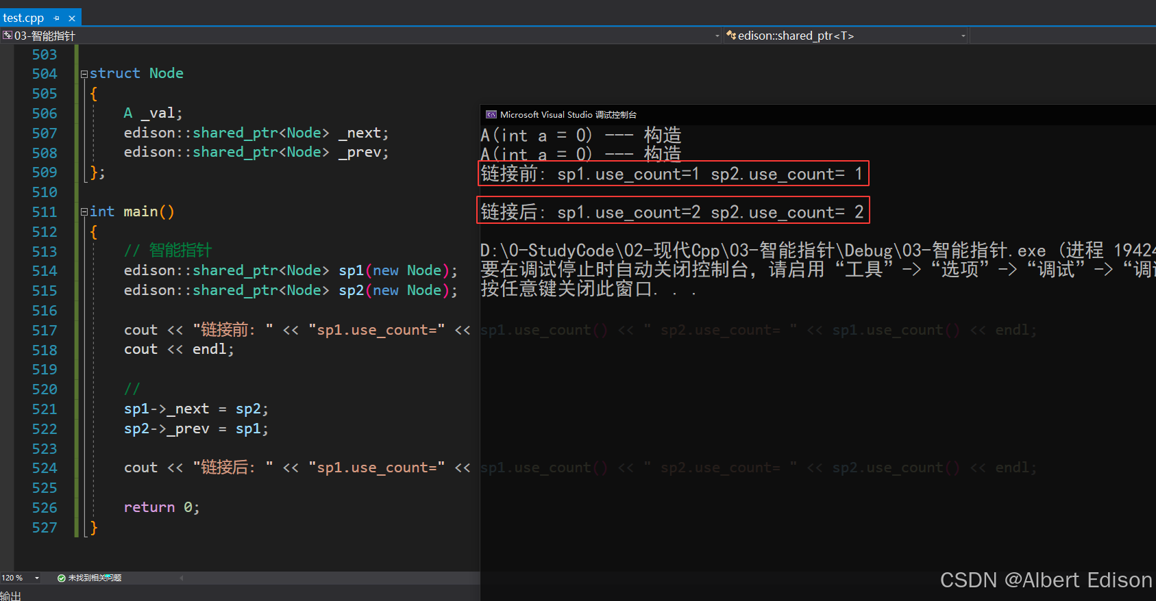The height and width of the screenshot is (601, 1156).
Task: Click the horizontal scrollbar left arrow
Action: (x=182, y=578)
